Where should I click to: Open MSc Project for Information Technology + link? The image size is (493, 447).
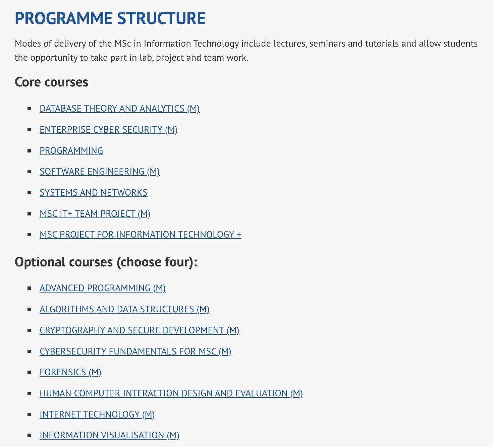[x=140, y=235]
